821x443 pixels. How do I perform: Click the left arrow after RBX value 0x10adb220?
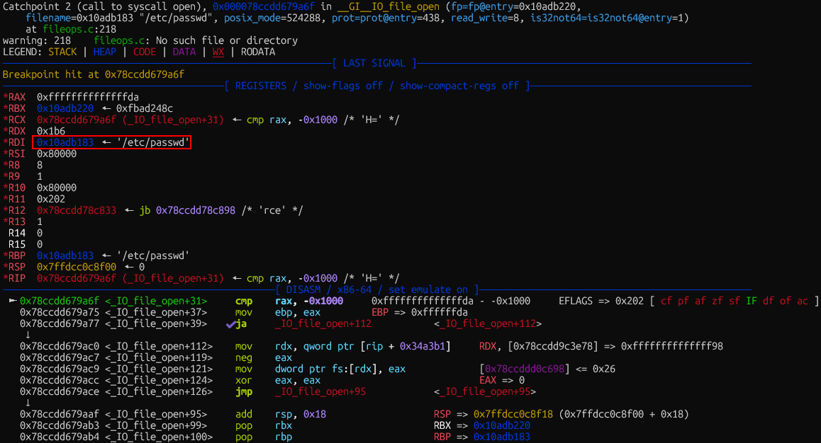(x=105, y=108)
